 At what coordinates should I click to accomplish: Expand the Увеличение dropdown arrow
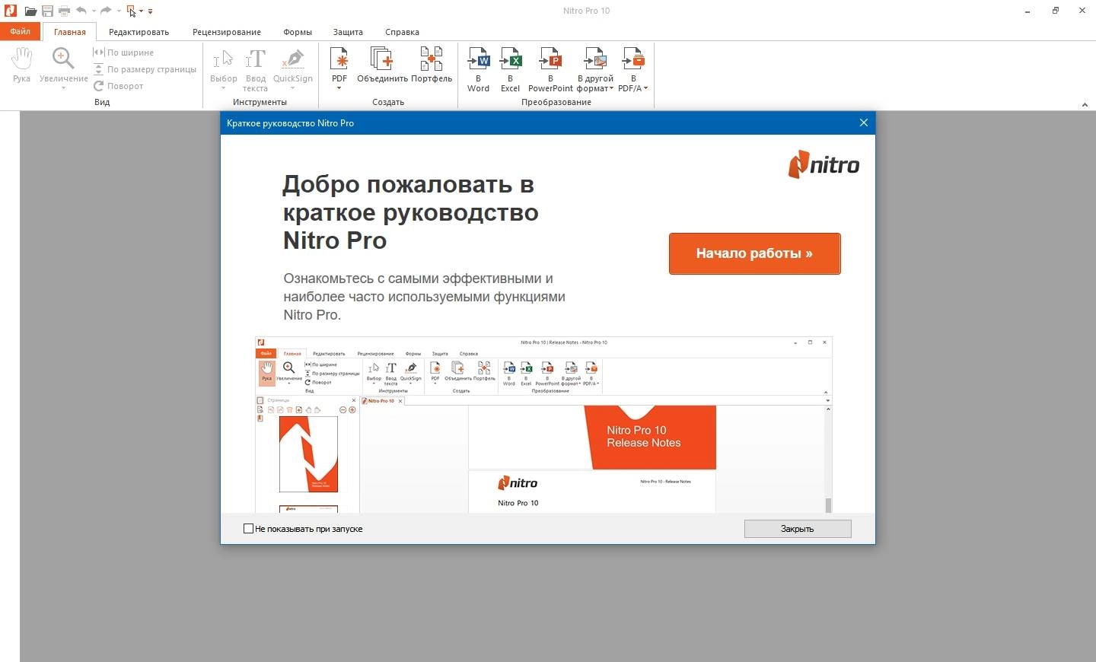(x=63, y=88)
